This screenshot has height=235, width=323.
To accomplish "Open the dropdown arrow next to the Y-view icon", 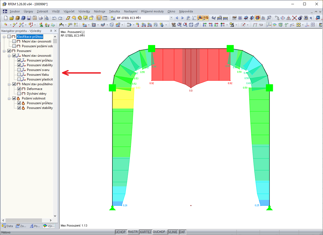I will tap(227, 25).
